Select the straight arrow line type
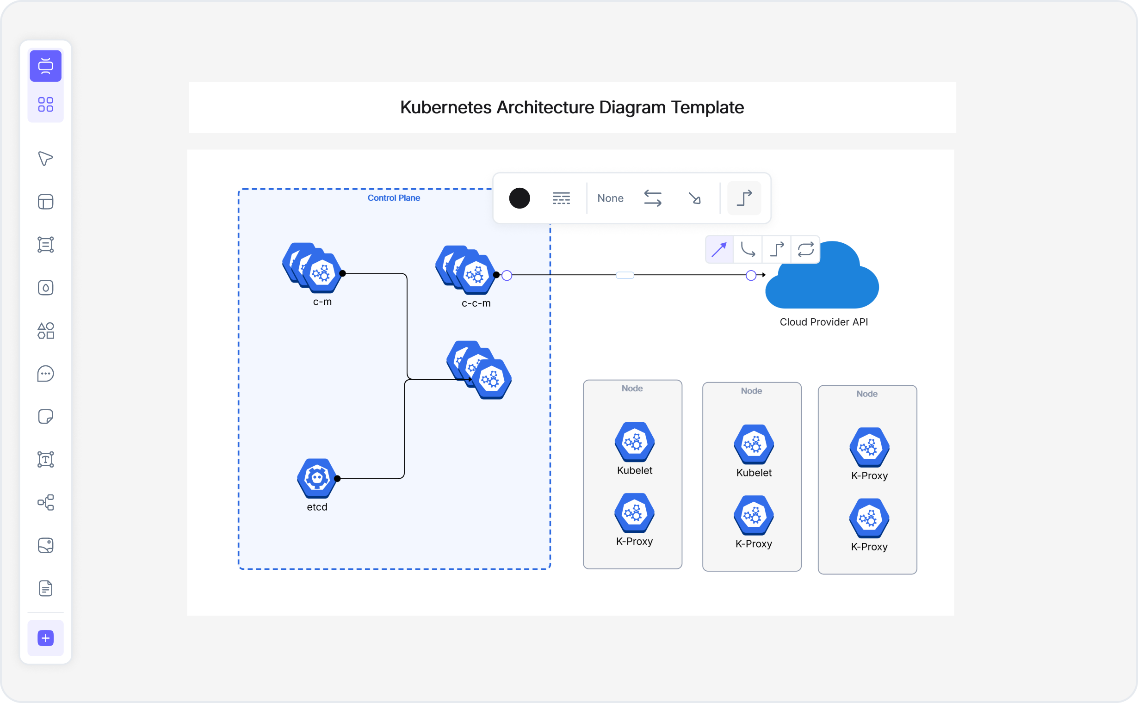Viewport: 1138px width, 703px height. [719, 250]
